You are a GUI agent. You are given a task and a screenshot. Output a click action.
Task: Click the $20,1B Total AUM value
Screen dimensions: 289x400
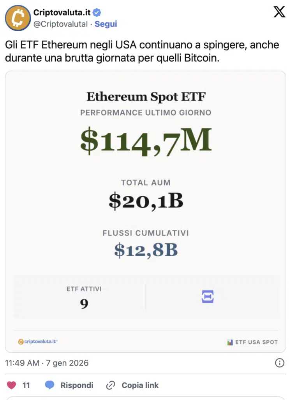pyautogui.click(x=146, y=201)
